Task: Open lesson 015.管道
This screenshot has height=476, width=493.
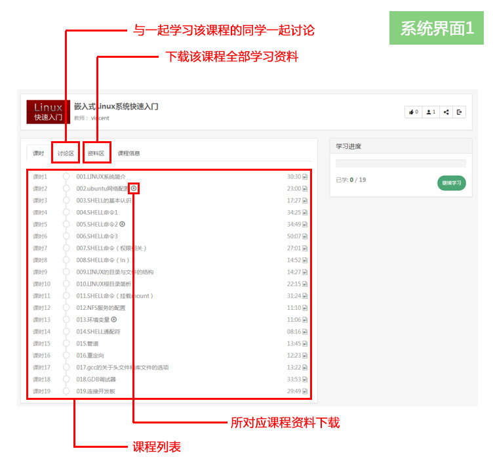Action: 87,343
